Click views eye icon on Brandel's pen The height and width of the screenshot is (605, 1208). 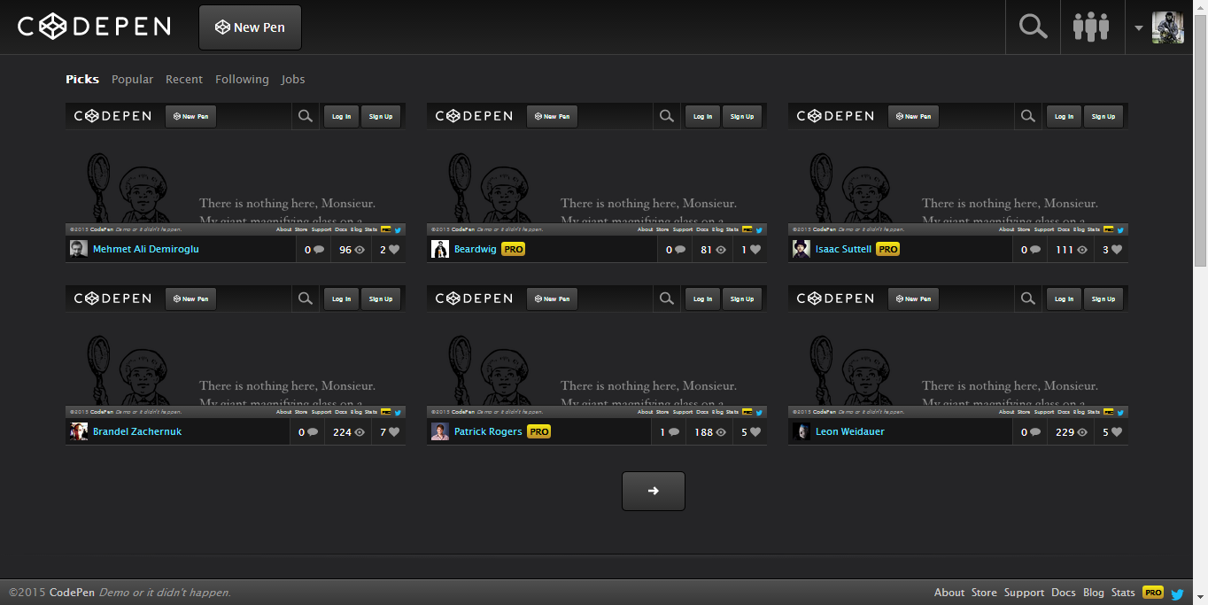pyautogui.click(x=360, y=432)
